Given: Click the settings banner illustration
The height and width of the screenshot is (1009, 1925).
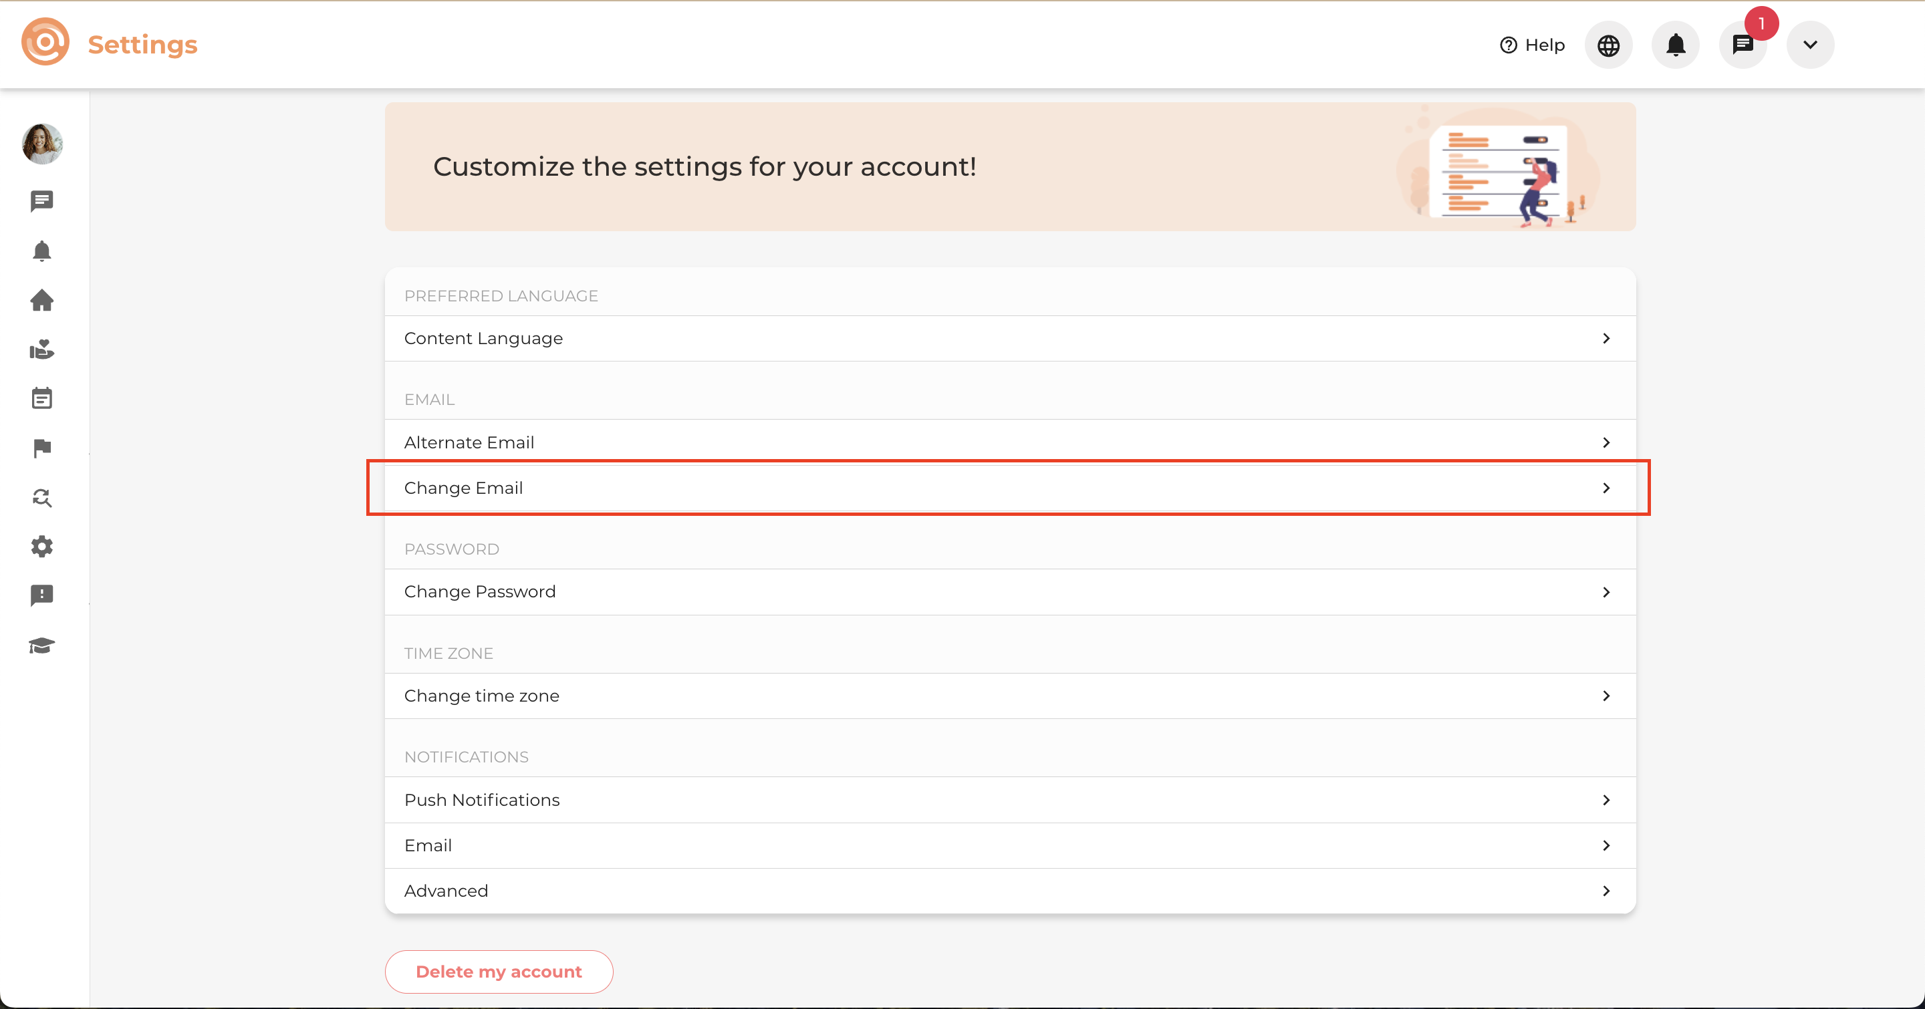Looking at the screenshot, I should tap(1499, 167).
